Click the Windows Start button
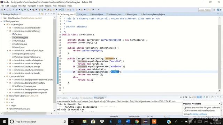This screenshot has width=223, height=125. tap(4, 122)
